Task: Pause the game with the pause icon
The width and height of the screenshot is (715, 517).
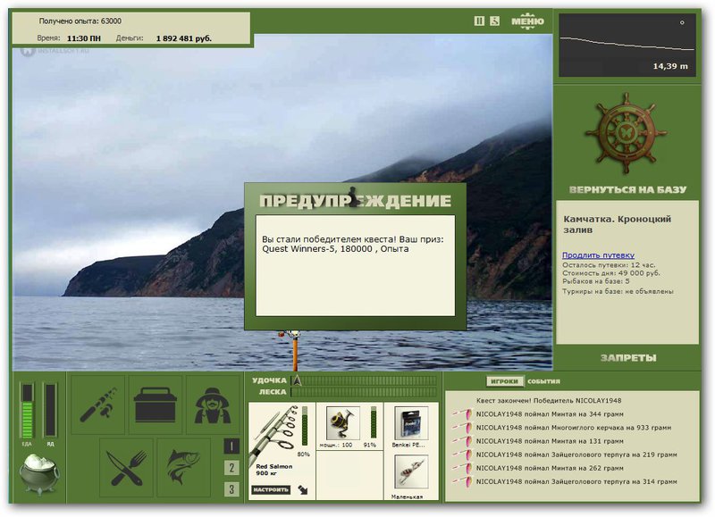Action: (x=479, y=21)
